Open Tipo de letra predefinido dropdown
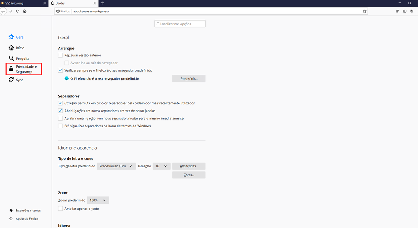This screenshot has width=418, height=228. 116,166
